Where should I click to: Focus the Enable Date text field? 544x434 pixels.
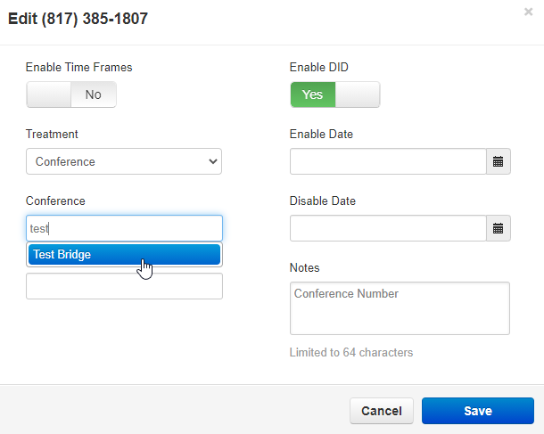coord(388,161)
